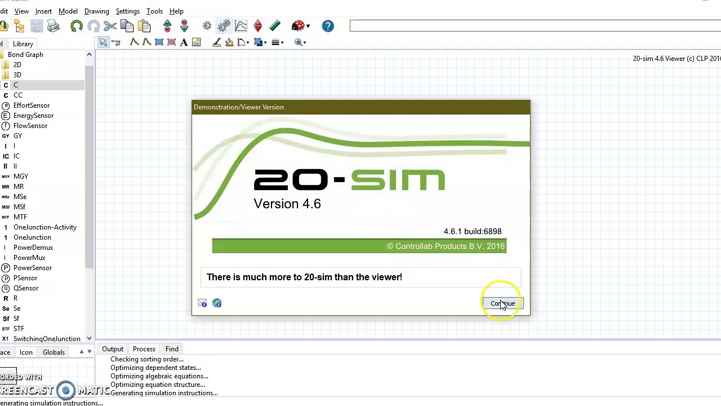This screenshot has width=721, height=406.
Task: Click the blue question mark help icon
Action: point(328,26)
